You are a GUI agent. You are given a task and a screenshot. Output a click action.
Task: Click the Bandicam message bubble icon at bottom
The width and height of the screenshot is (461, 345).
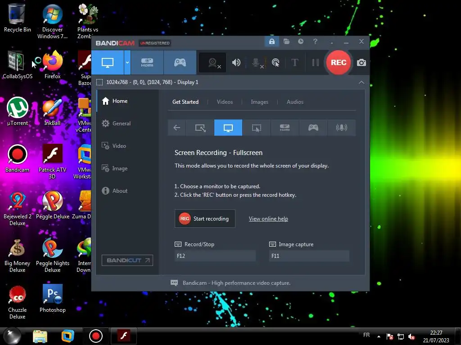(174, 283)
